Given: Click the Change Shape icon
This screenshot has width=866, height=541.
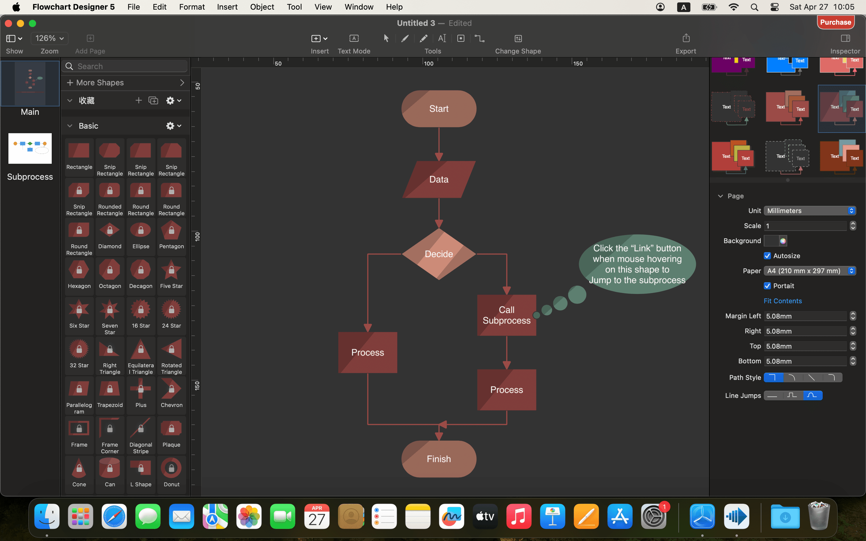Looking at the screenshot, I should click(518, 38).
